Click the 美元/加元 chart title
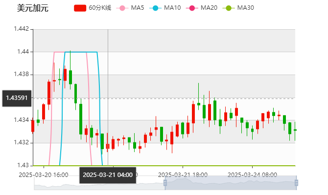This screenshot has width=328, height=195. tap(33, 8)
